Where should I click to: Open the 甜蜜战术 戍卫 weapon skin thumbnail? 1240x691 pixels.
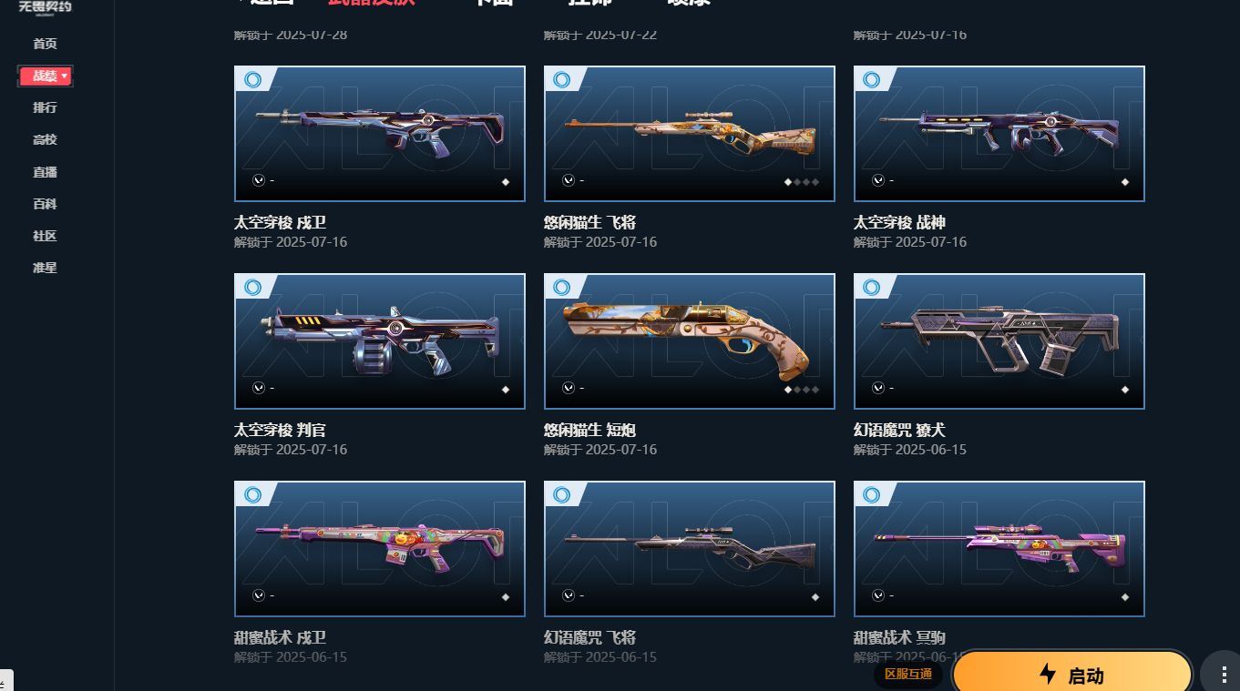(380, 549)
